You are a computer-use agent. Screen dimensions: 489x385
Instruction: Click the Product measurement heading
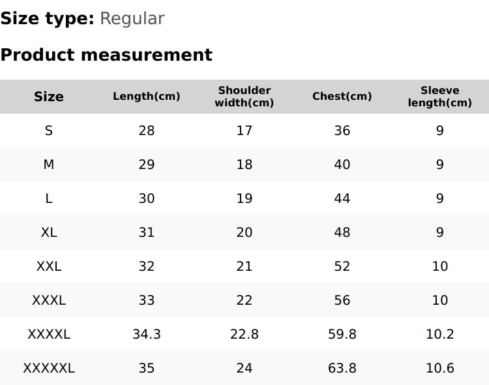(106, 55)
